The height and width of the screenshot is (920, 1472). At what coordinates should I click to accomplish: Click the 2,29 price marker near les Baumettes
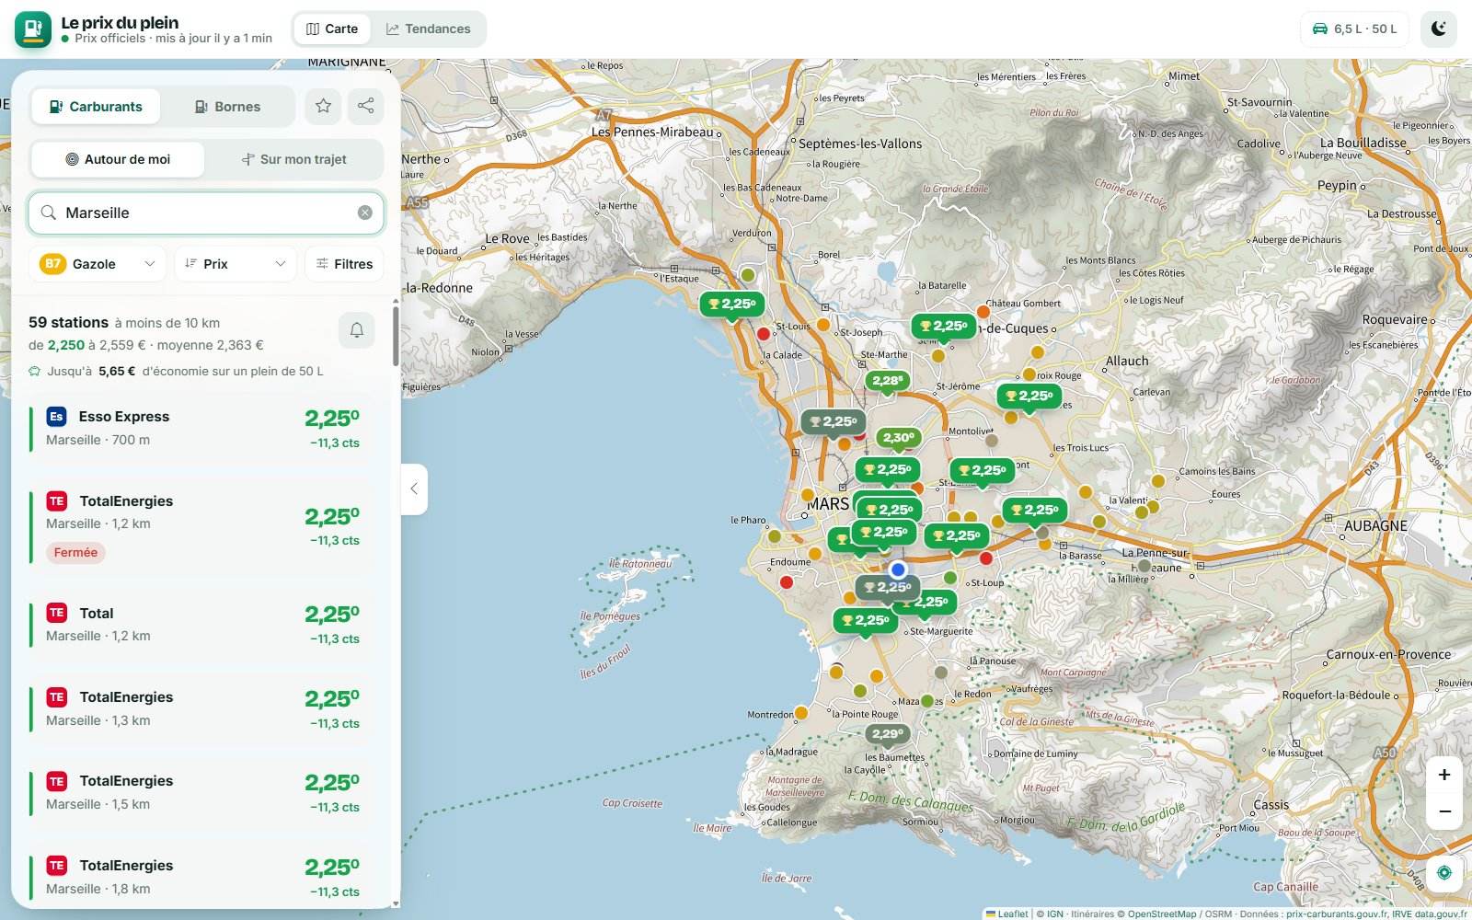[x=887, y=734]
